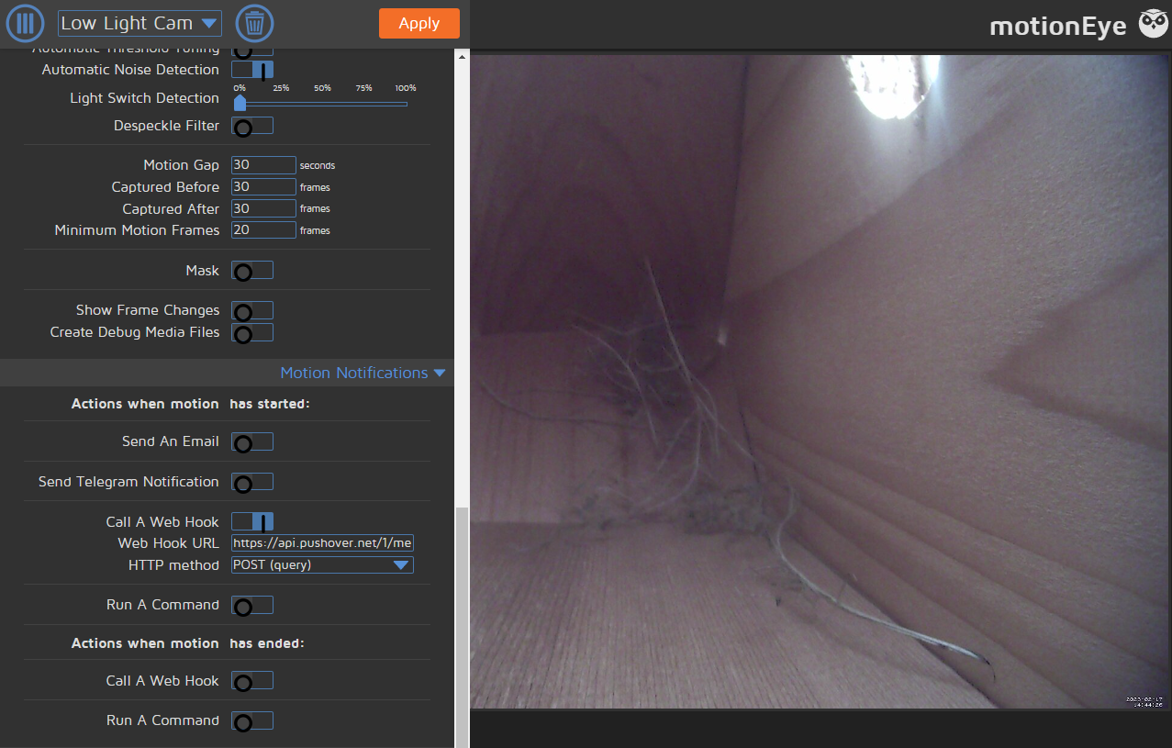Enable the Despeckle Filter switch
This screenshot has width=1172, height=748.
tap(252, 126)
